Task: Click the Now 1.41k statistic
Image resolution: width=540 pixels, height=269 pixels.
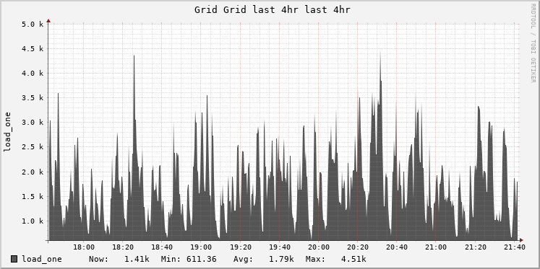Action: (x=119, y=259)
